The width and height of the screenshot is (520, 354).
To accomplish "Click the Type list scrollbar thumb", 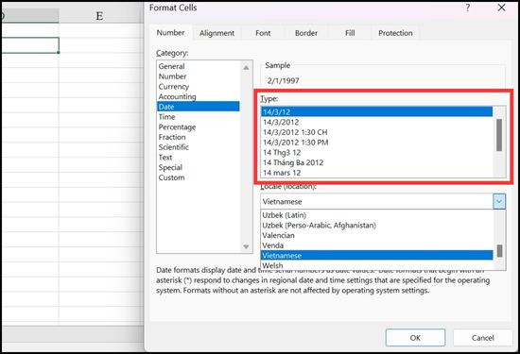I will point(499,135).
